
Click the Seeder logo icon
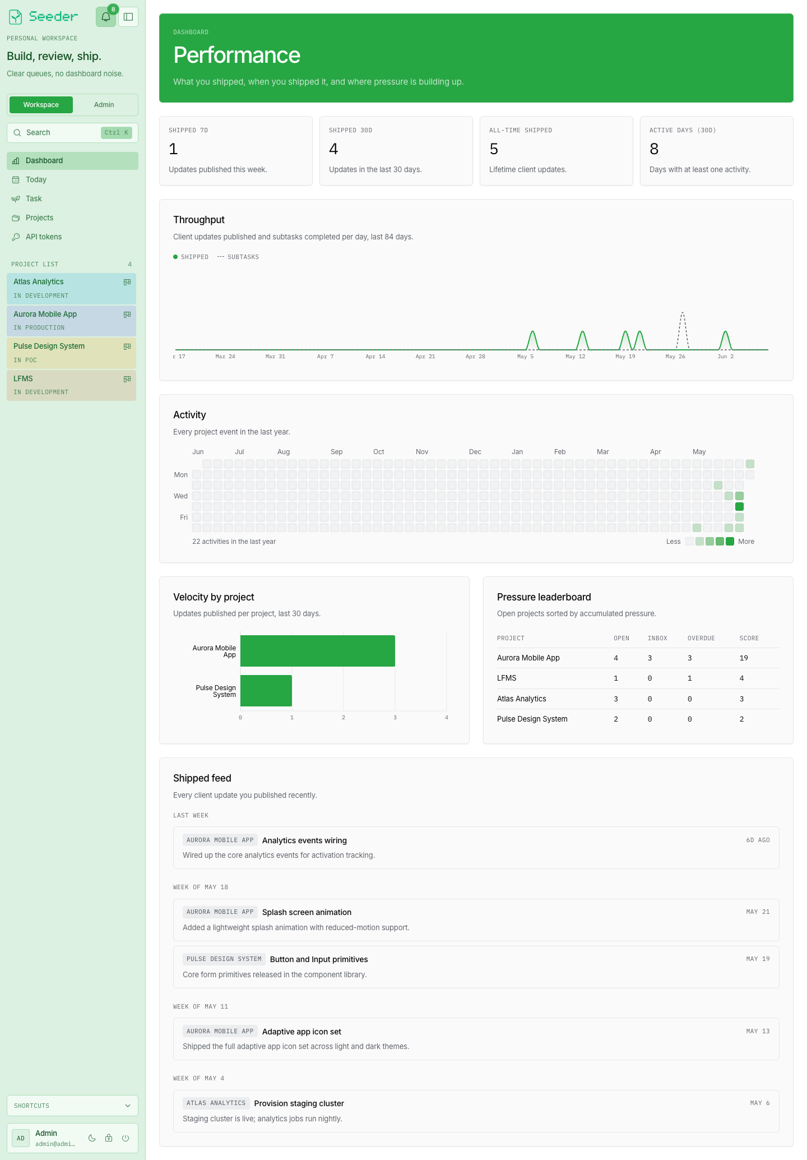point(16,17)
